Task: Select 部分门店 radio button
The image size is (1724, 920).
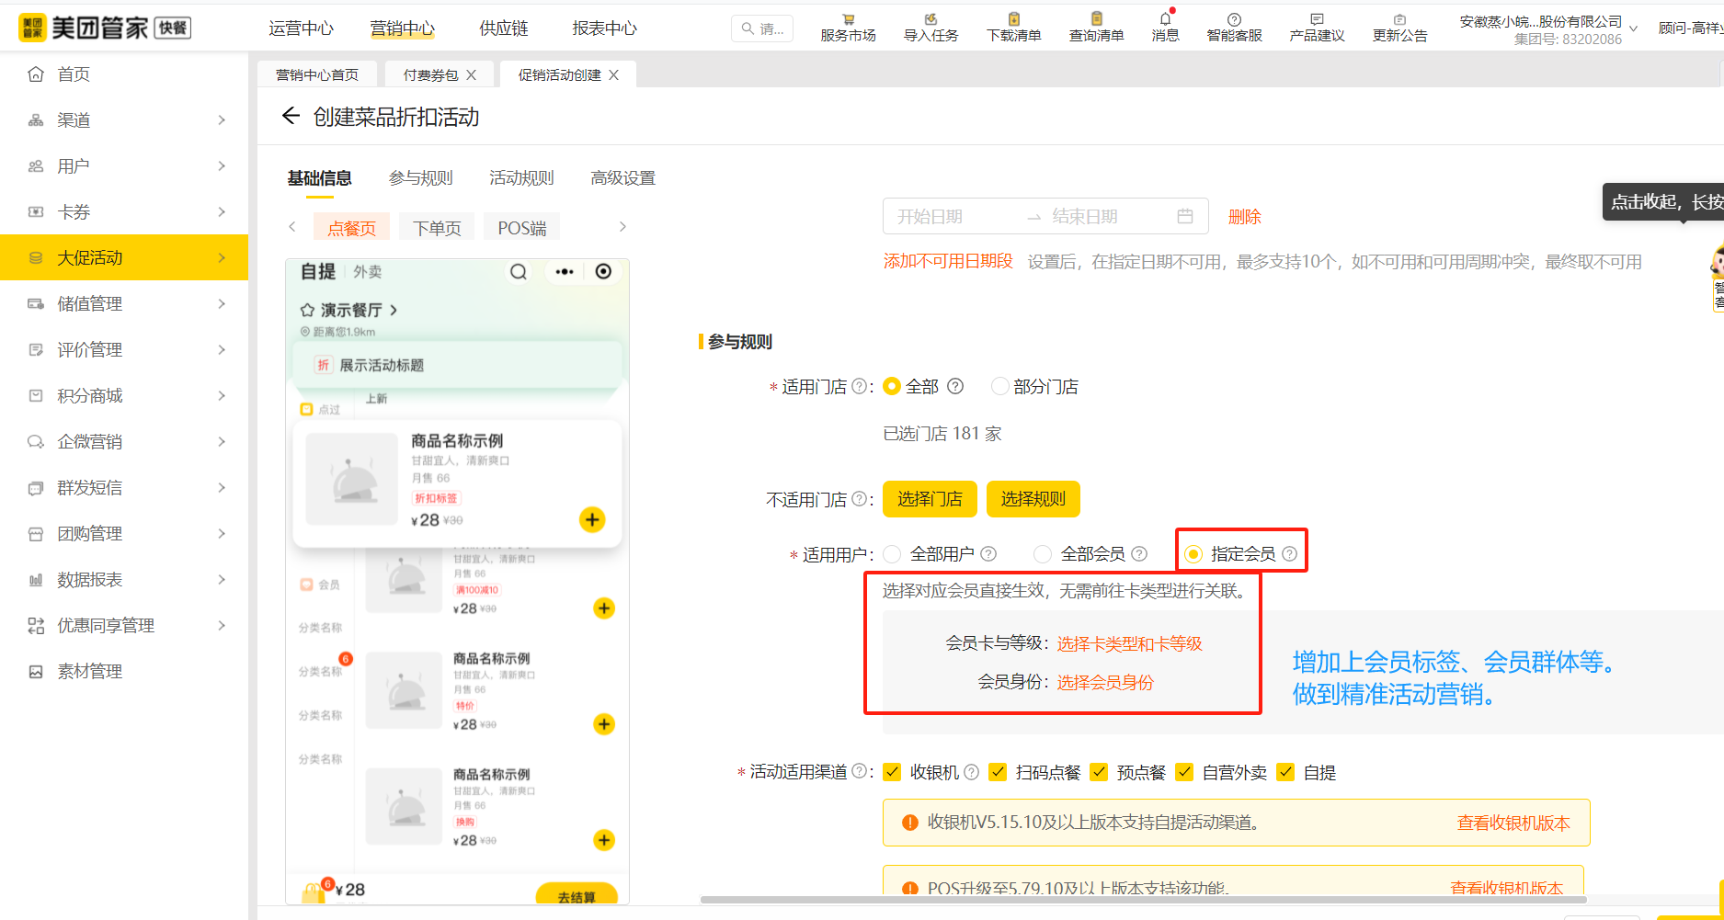Action: 999,387
